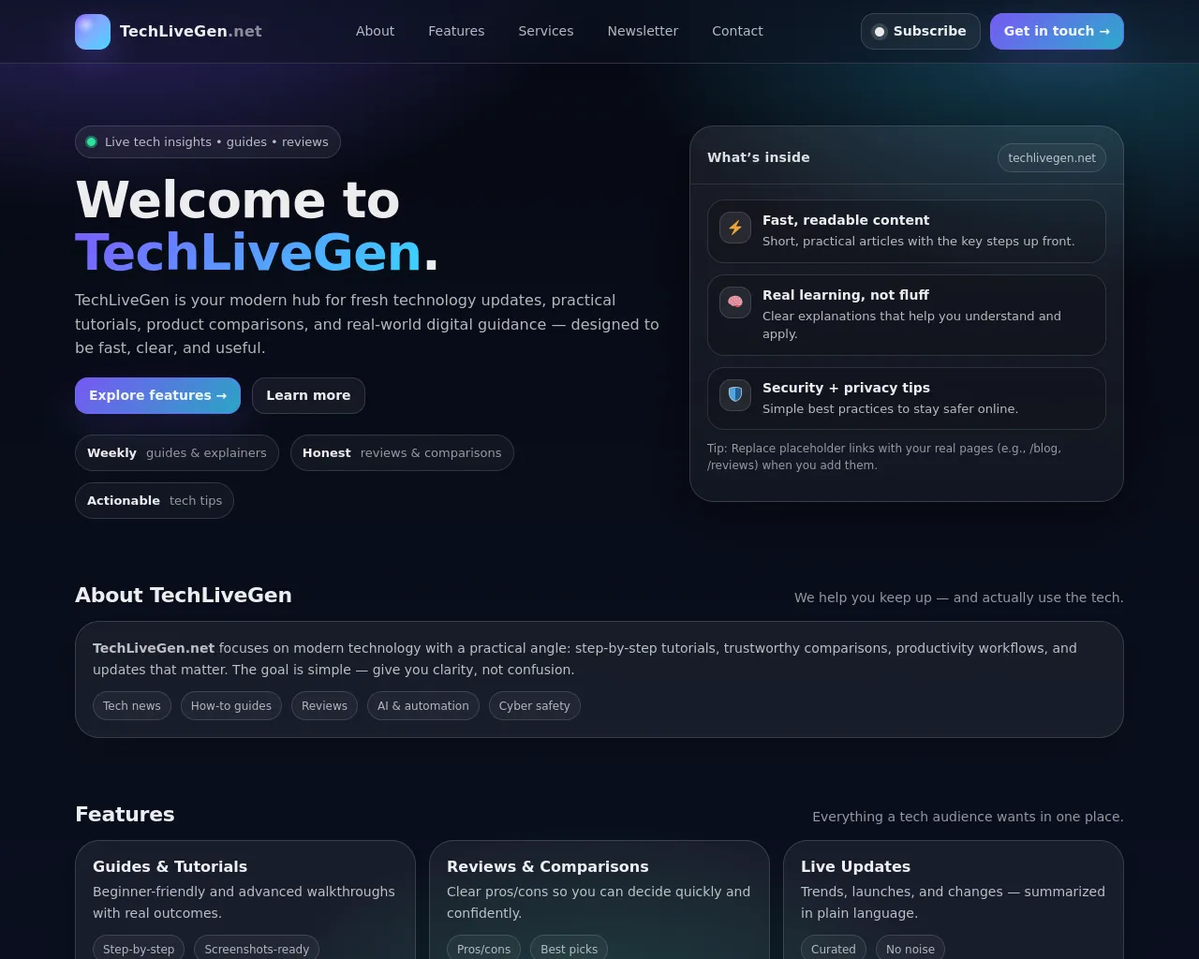Viewport: 1199px width, 959px height.
Task: Click the Explore features button
Action: tap(157, 395)
